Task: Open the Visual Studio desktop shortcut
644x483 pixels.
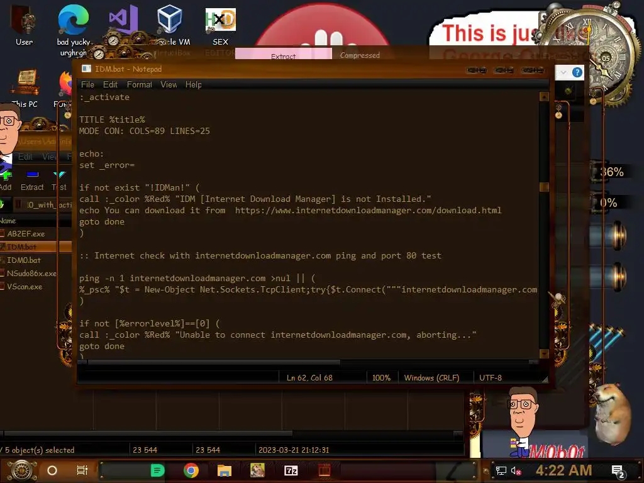Action: click(x=123, y=19)
